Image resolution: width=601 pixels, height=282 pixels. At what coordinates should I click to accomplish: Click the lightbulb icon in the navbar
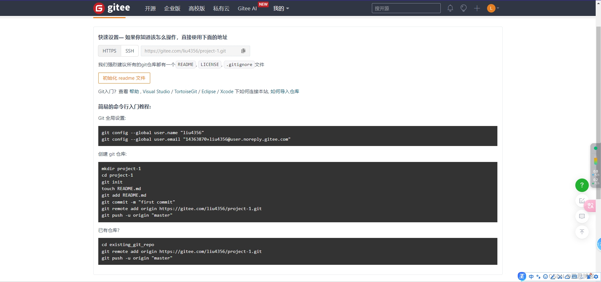(x=464, y=8)
